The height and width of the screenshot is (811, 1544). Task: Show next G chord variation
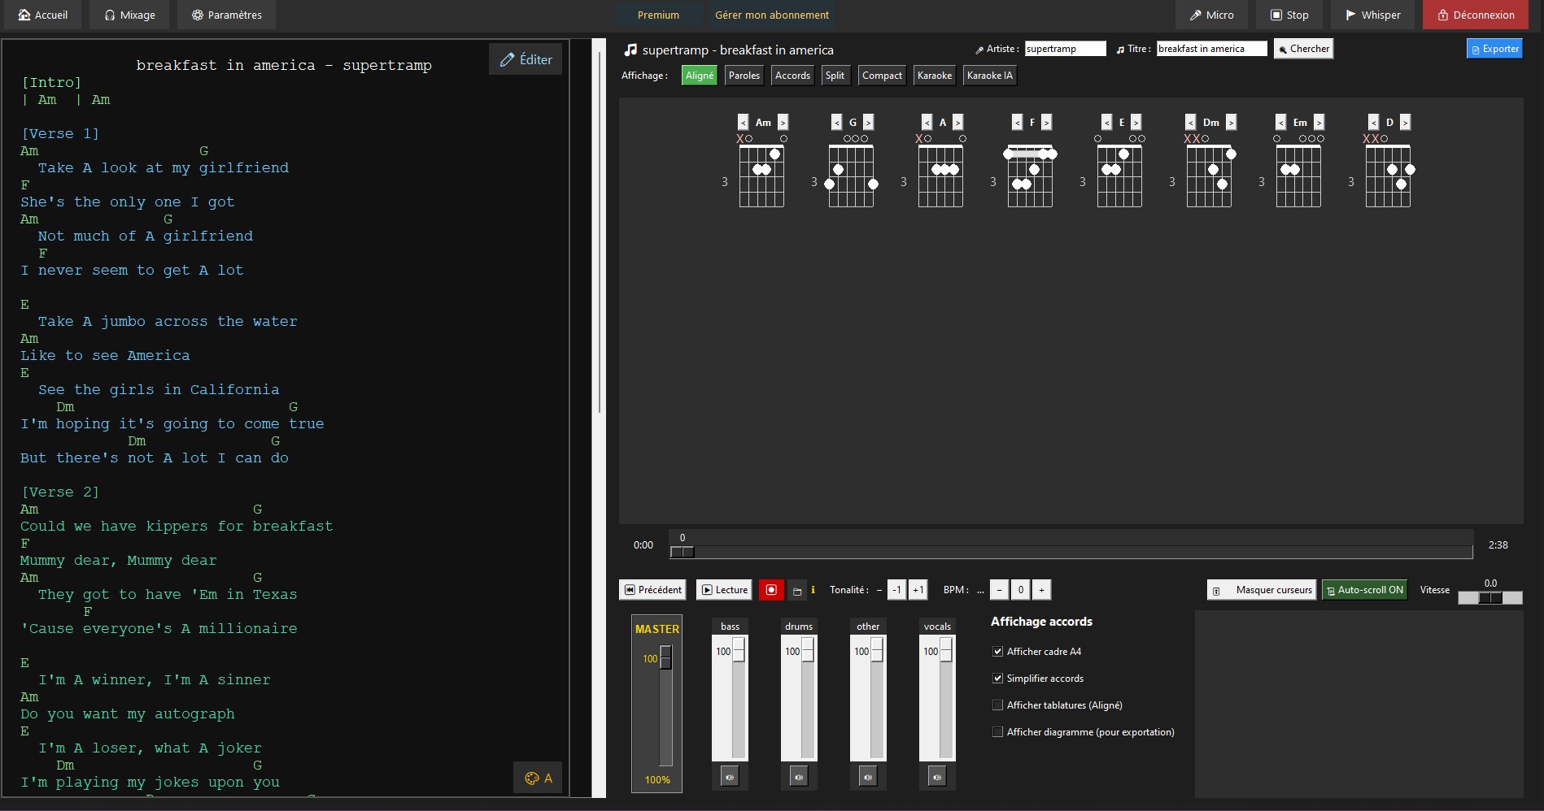click(868, 122)
